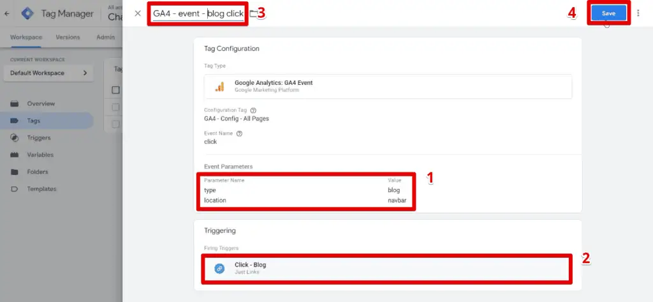Expand the Default Workspace selector
Screen dimensions: 653x302
click(x=48, y=73)
